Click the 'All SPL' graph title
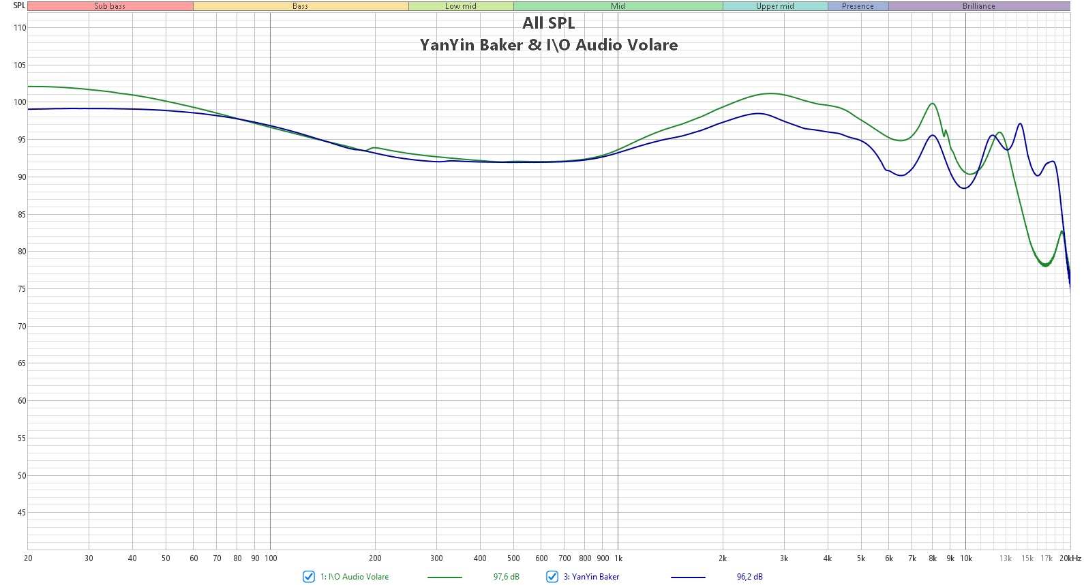Viewport: 1084px width, 585px height. pyautogui.click(x=549, y=23)
